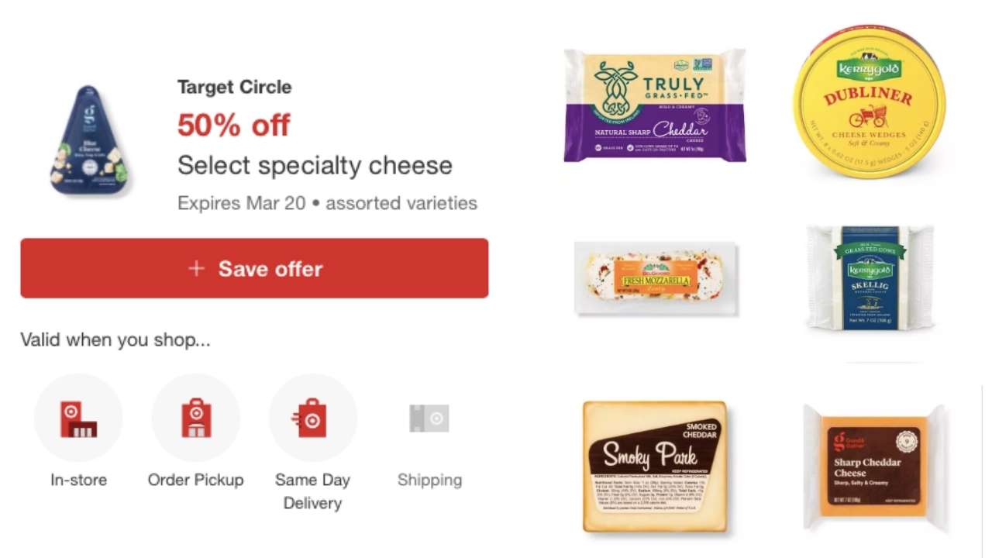Image resolution: width=992 pixels, height=558 pixels.
Task: Open the Good & Gather blue cheese image
Action: pyautogui.click(x=88, y=139)
